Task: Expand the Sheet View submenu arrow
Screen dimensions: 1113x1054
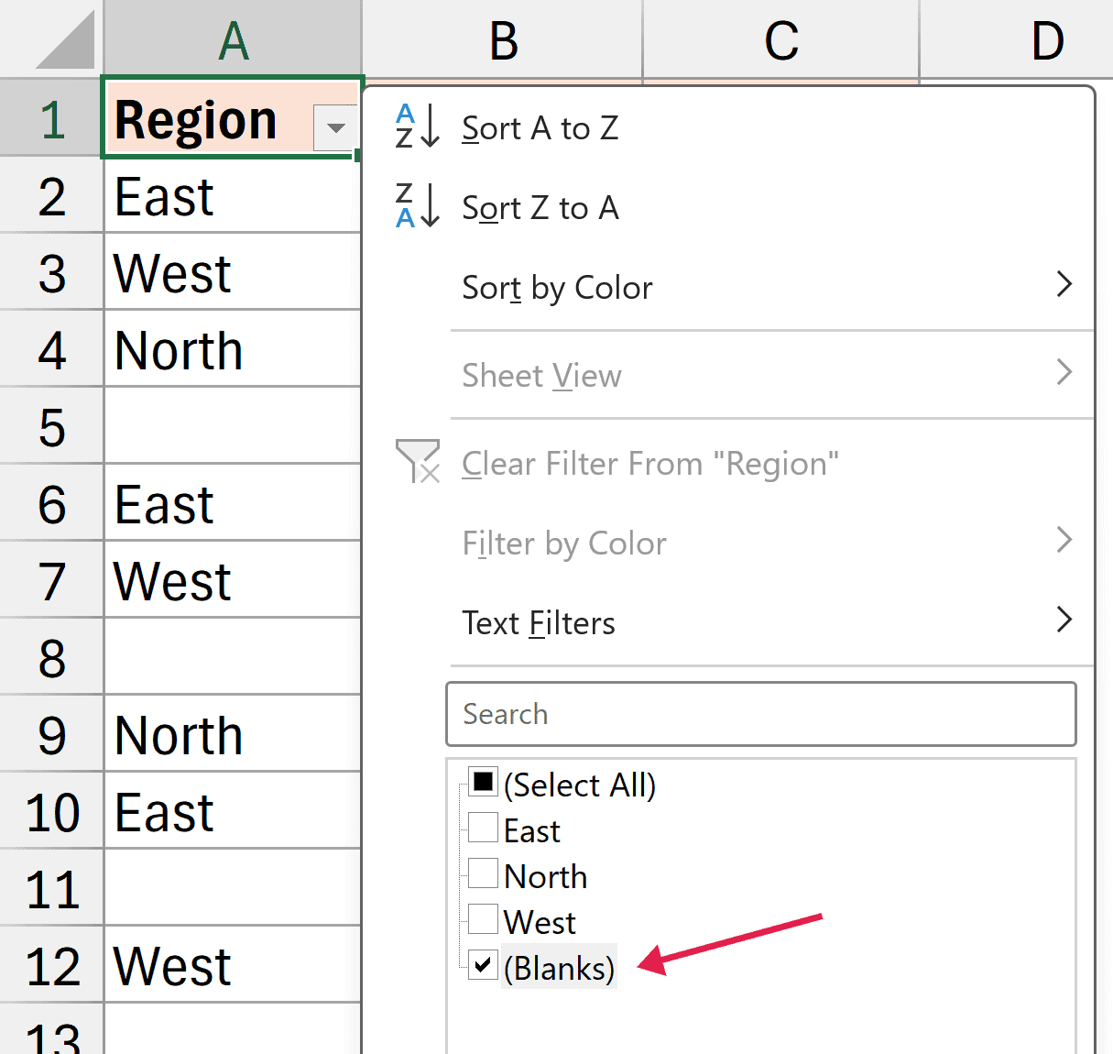Action: tap(1064, 372)
